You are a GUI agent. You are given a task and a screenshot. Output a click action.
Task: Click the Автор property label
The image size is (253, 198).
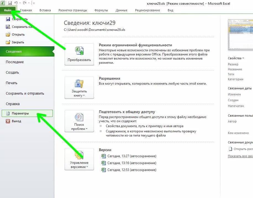click(232, 121)
